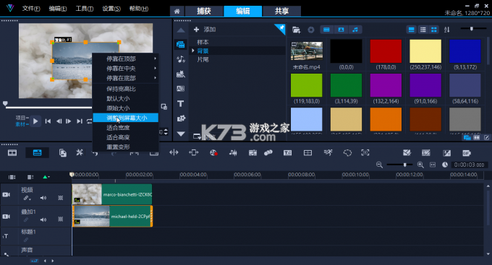Open library sort options
This screenshot has height=265, width=492.
coord(447,30)
